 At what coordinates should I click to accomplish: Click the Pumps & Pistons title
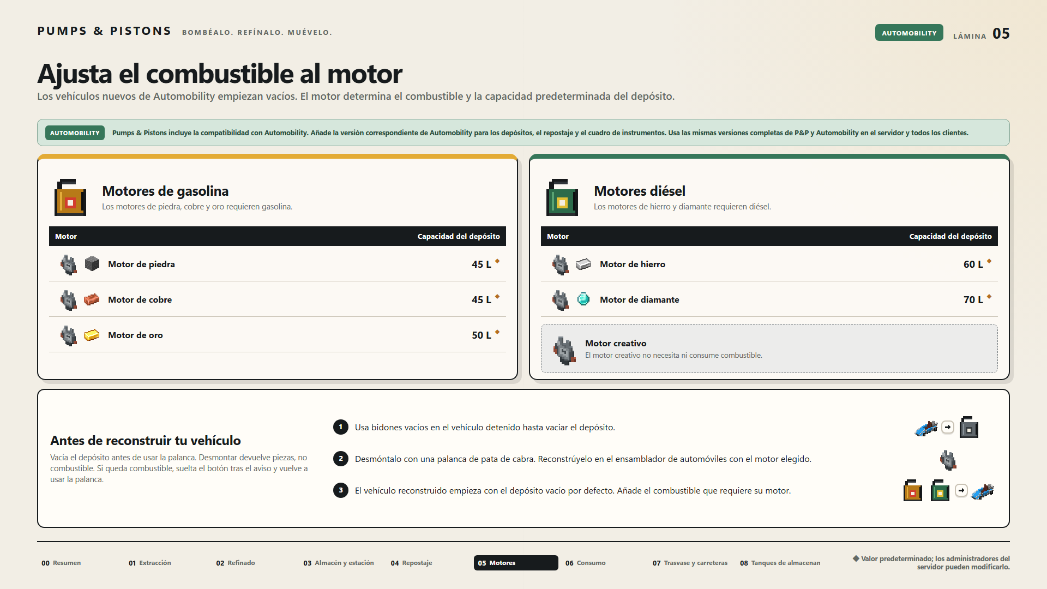pyautogui.click(x=104, y=31)
